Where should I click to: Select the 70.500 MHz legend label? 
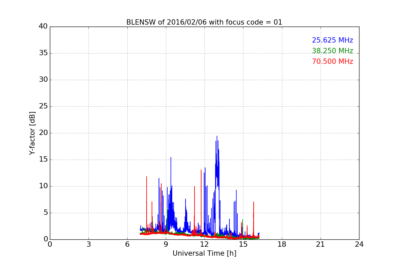(x=332, y=62)
